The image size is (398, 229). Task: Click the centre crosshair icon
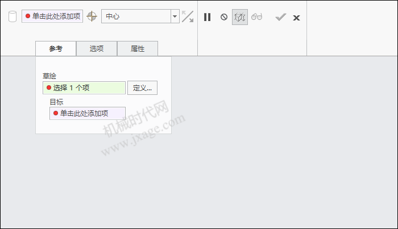coord(92,16)
